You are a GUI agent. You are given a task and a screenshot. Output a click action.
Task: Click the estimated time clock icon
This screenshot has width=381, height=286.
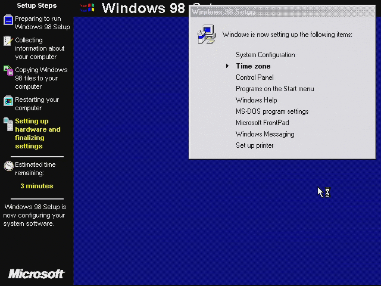click(x=8, y=166)
